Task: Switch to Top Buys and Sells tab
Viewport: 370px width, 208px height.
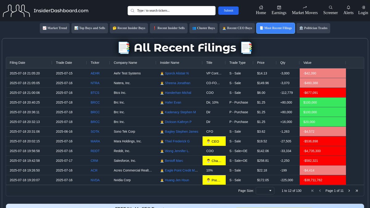Action: 90,28
